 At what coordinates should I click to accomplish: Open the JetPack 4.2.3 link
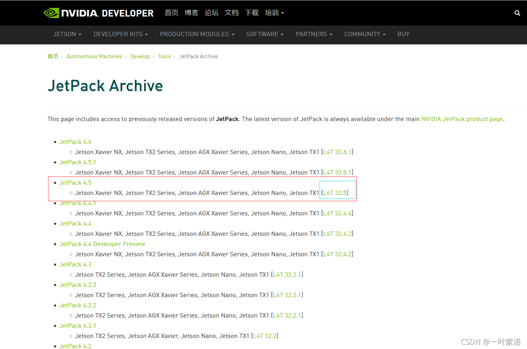click(x=78, y=285)
